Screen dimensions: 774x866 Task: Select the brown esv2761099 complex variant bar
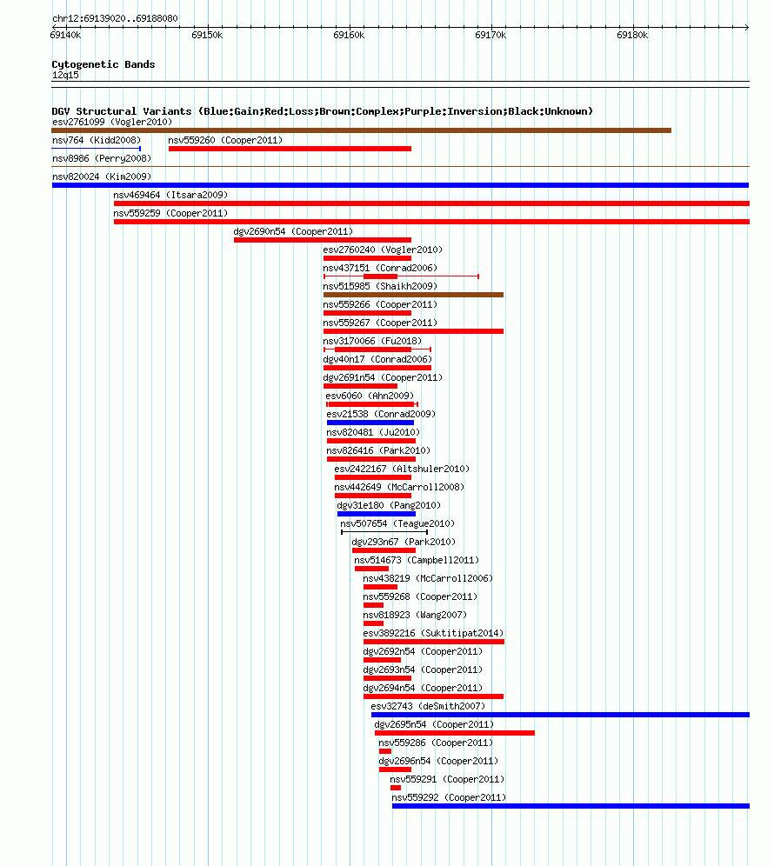[x=361, y=130]
